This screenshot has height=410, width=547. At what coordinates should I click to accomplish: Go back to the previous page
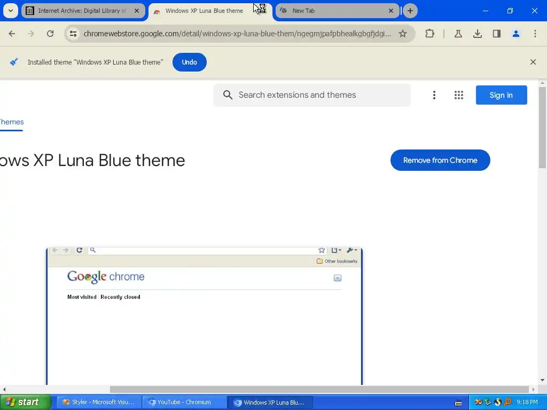point(12,34)
